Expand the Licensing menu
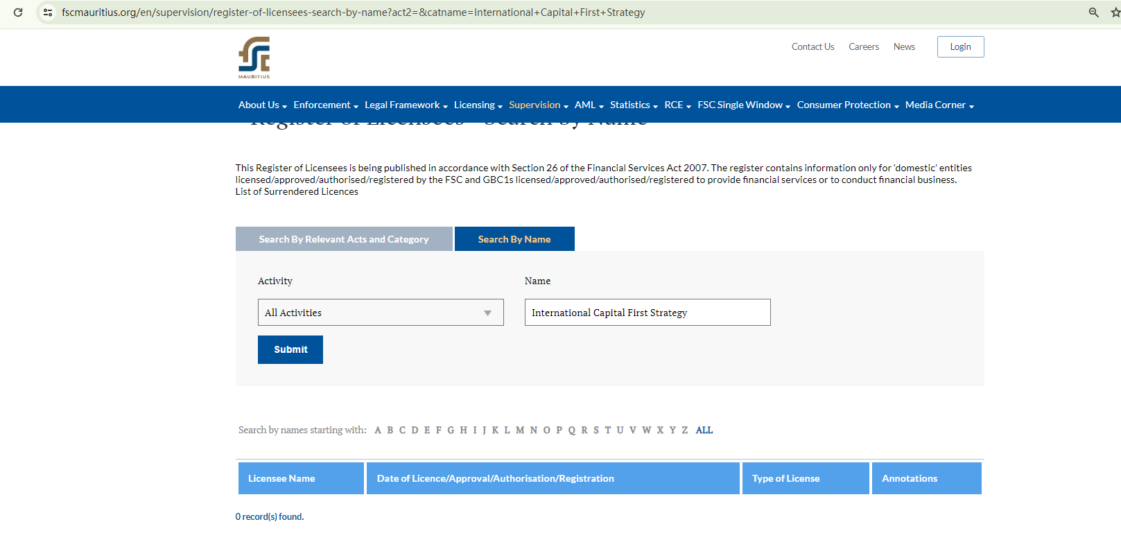The width and height of the screenshot is (1121, 549). pos(478,105)
